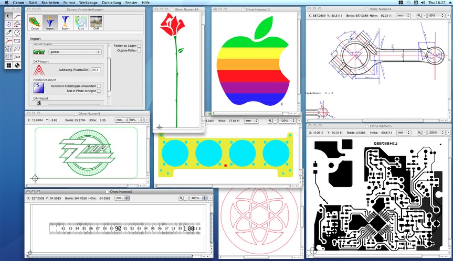Switch to the Astro preferences pane
This screenshot has width=453, height=261.
[x=81, y=23]
